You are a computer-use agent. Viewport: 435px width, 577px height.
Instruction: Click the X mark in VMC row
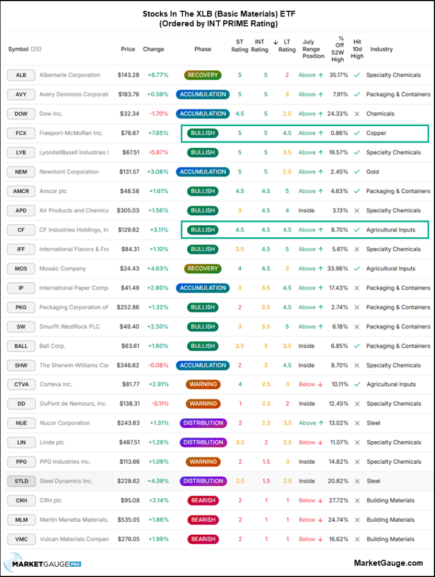(x=357, y=539)
